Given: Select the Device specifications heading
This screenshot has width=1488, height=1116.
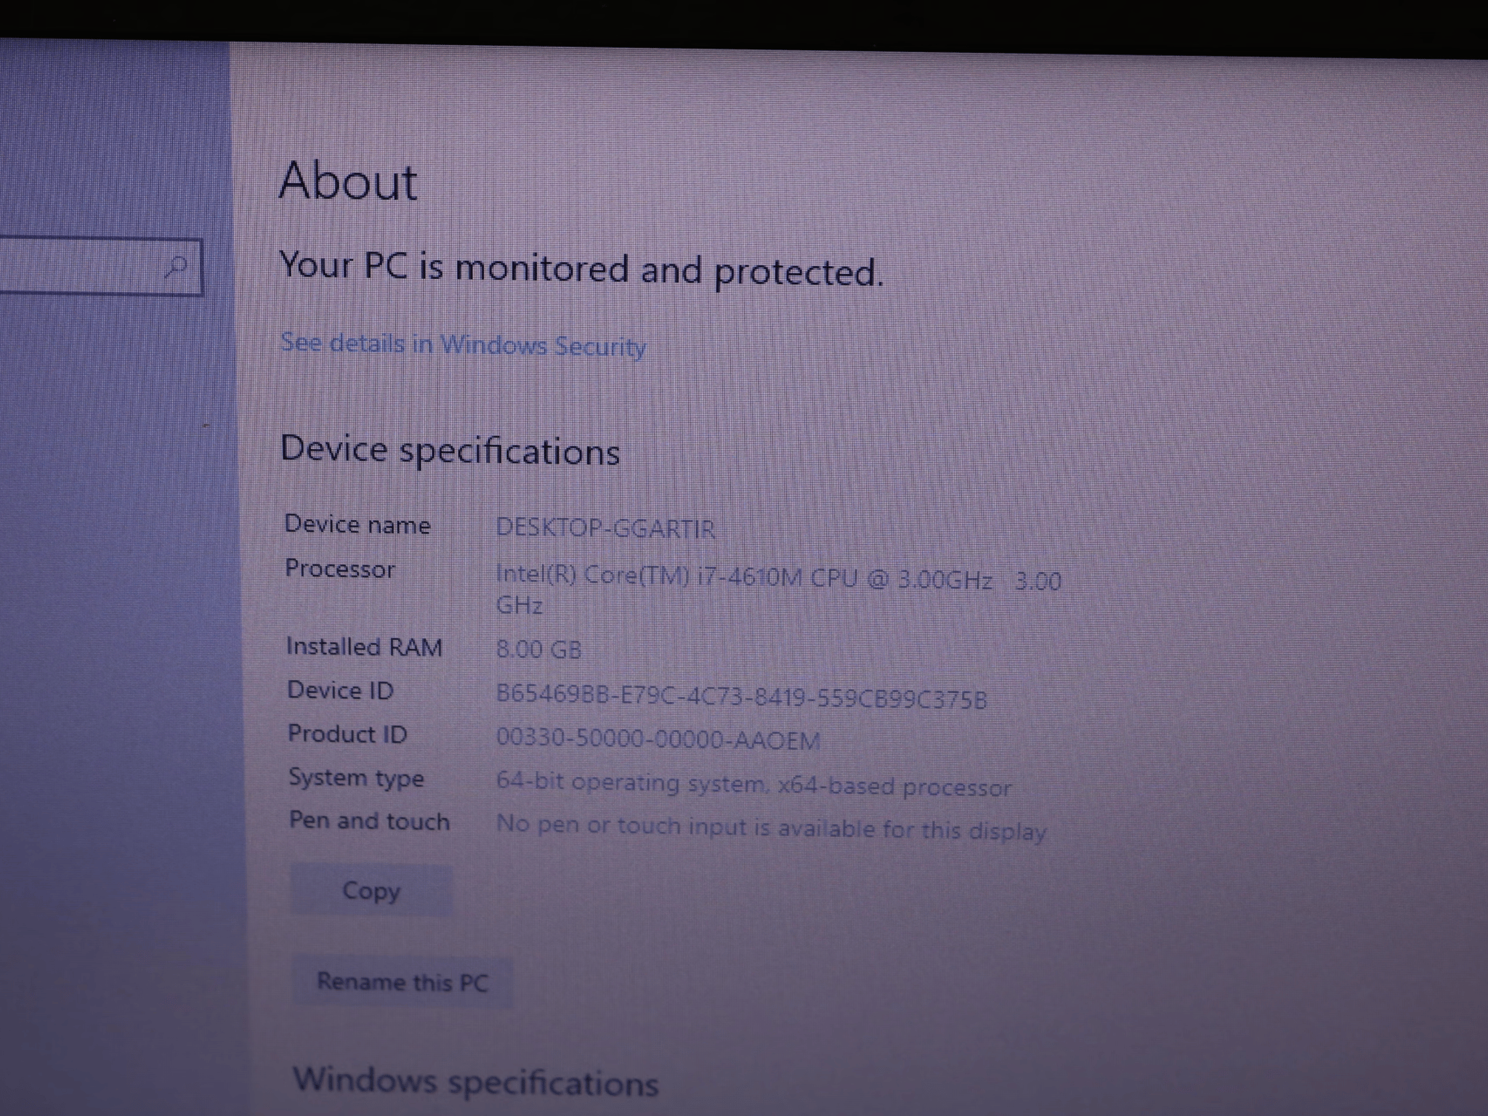Looking at the screenshot, I should (x=450, y=451).
